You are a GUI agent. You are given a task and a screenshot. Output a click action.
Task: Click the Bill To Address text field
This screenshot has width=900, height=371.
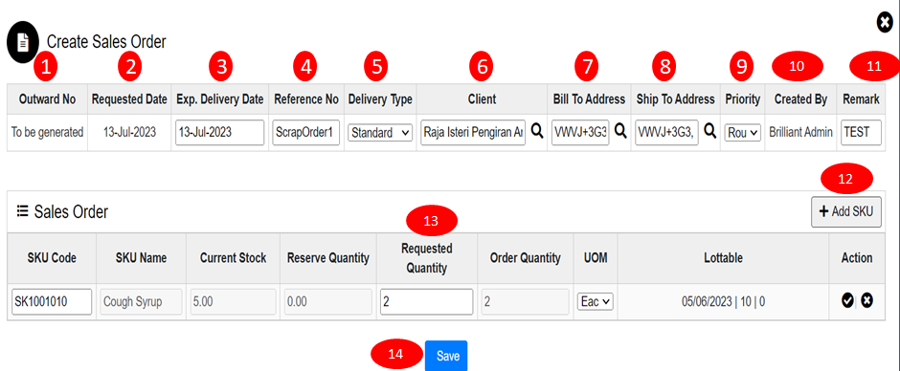pos(581,133)
